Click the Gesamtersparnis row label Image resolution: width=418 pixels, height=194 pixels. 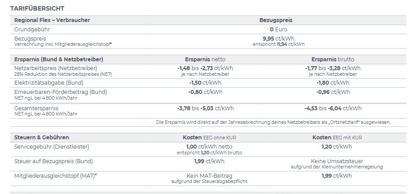click(x=36, y=108)
